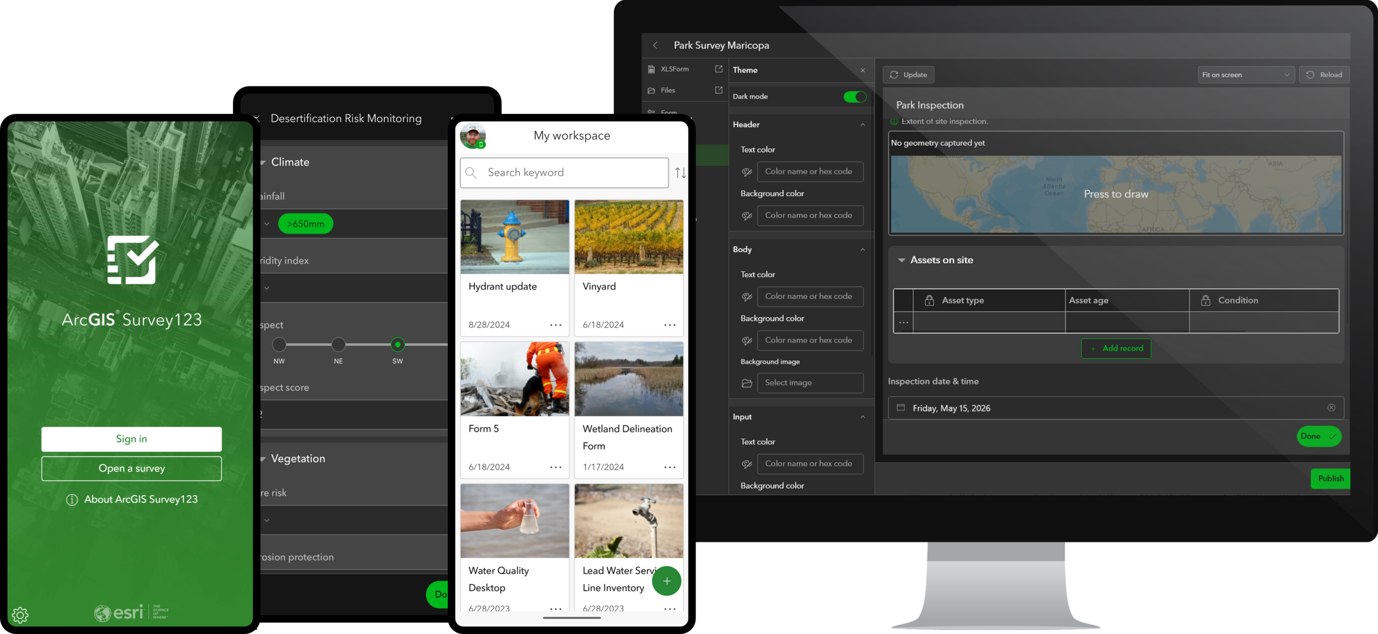1378x634 pixels.
Task: Click the lock icon on Condition column
Action: pyautogui.click(x=1206, y=300)
